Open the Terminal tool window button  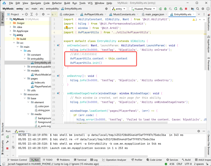pyautogui.click(x=80, y=160)
